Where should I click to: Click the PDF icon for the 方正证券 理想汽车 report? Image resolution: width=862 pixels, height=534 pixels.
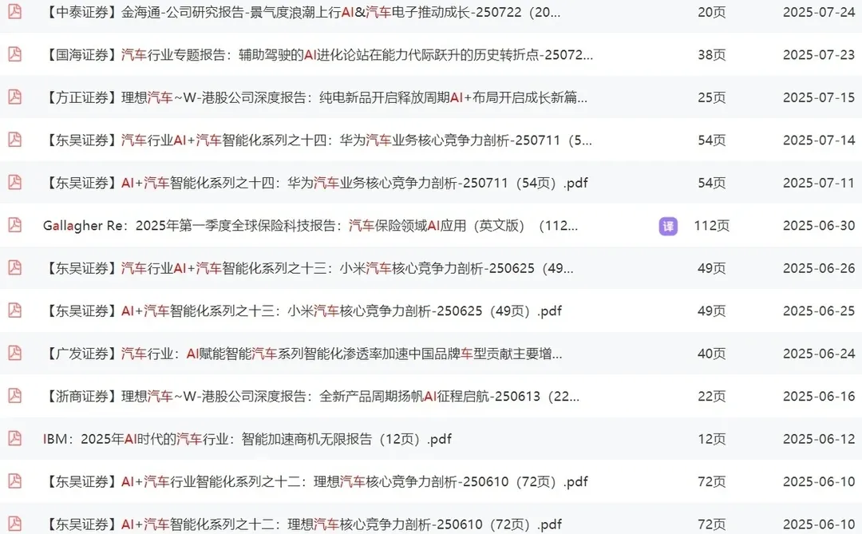14,97
